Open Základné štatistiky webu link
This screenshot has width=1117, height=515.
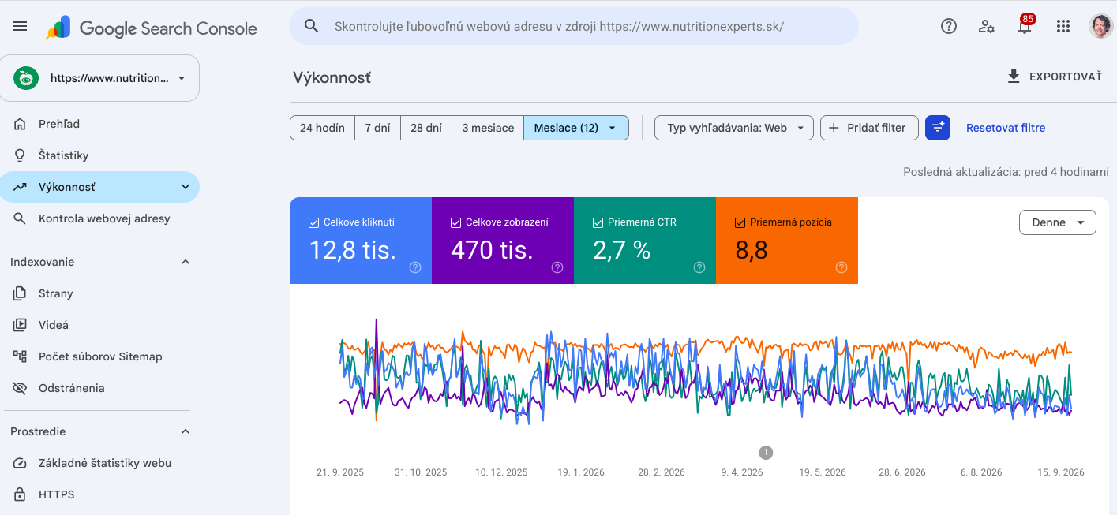(99, 463)
